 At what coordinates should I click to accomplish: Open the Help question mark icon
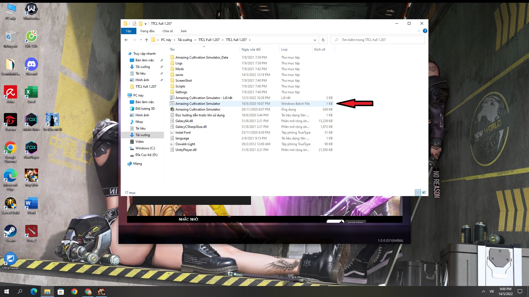(425, 31)
